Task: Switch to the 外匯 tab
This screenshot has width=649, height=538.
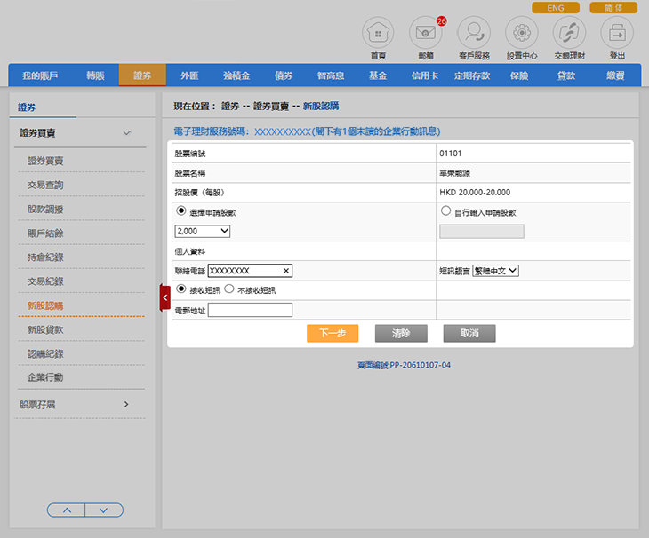Action: [x=189, y=75]
